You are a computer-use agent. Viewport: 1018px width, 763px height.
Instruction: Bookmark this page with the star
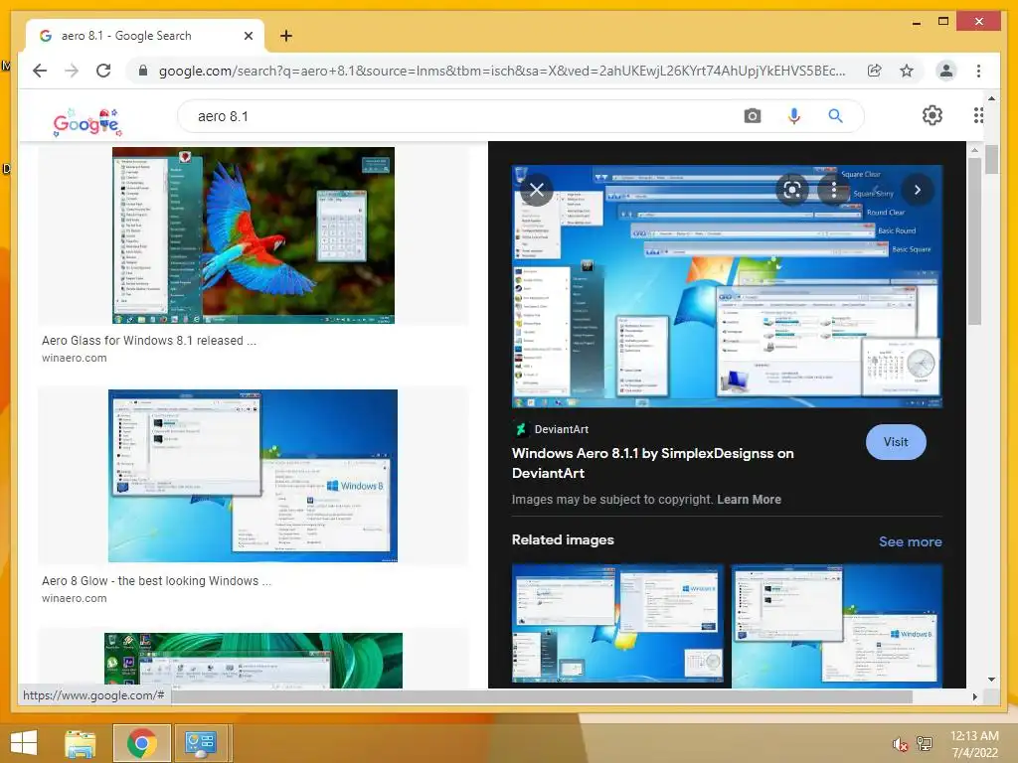click(x=907, y=71)
